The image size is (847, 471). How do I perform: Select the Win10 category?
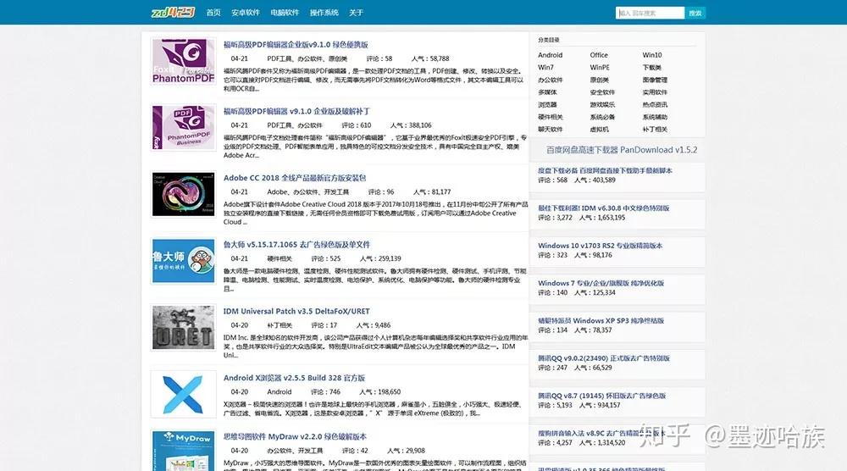tap(652, 55)
